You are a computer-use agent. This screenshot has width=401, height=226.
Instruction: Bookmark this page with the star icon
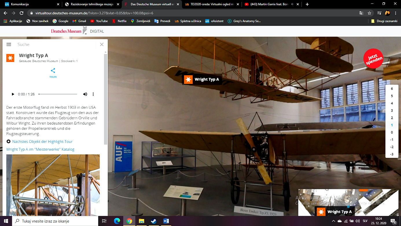[369, 13]
